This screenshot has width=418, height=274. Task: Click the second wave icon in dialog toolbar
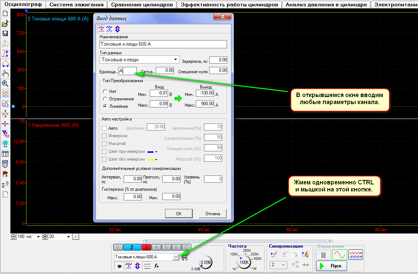tap(109, 29)
